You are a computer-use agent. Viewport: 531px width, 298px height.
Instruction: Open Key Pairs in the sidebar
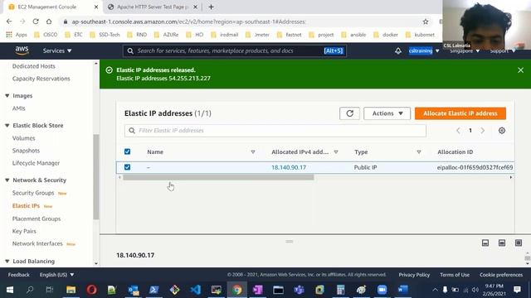coord(24,231)
